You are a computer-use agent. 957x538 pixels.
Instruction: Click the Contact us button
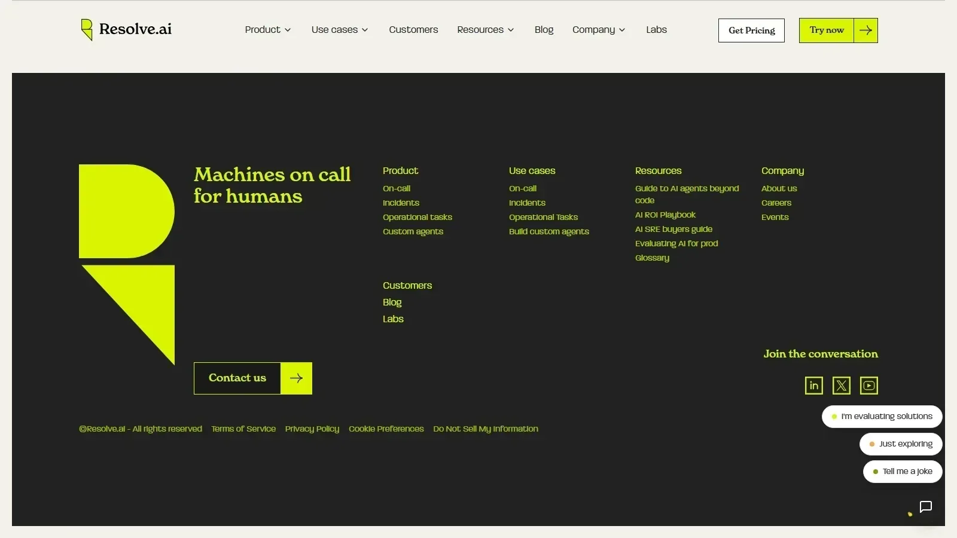tap(253, 378)
